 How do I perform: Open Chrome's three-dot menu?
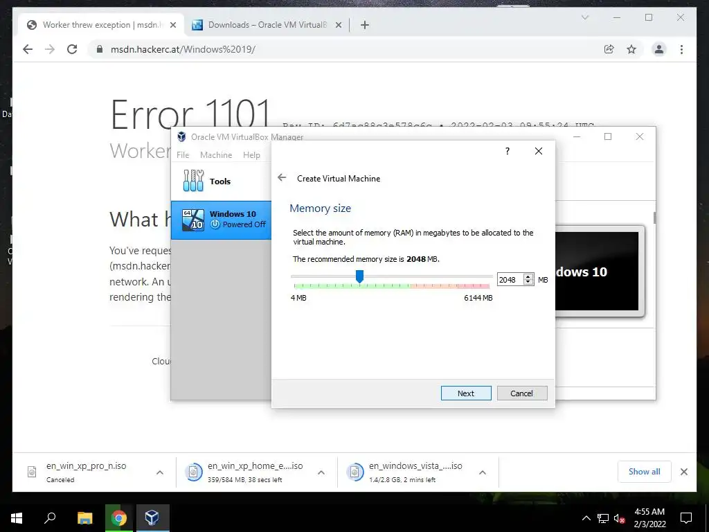(x=681, y=49)
